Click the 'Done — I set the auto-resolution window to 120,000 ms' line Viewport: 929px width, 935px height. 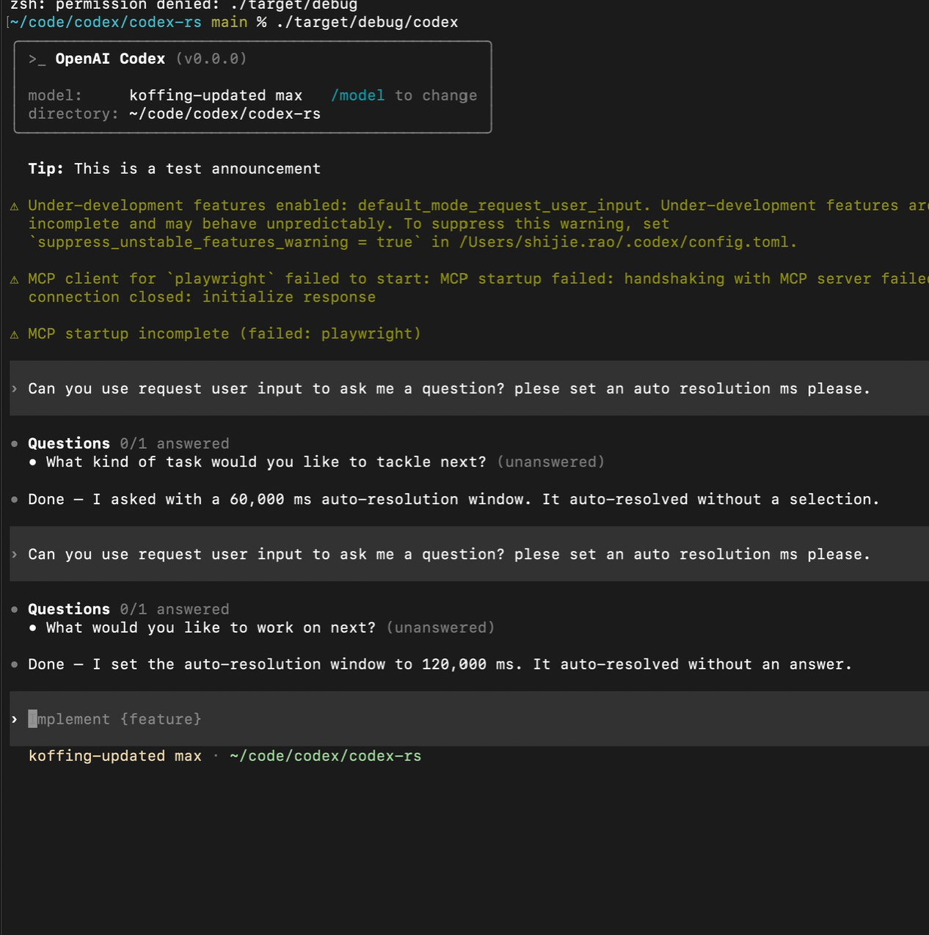(440, 664)
